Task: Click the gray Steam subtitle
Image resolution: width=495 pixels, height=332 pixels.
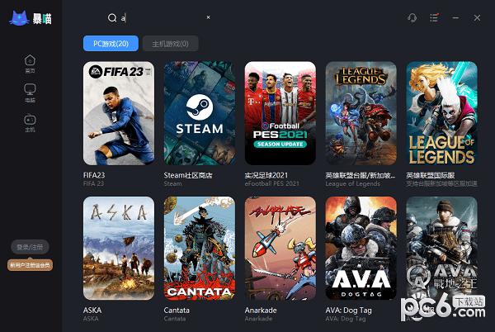Action: coord(172,183)
